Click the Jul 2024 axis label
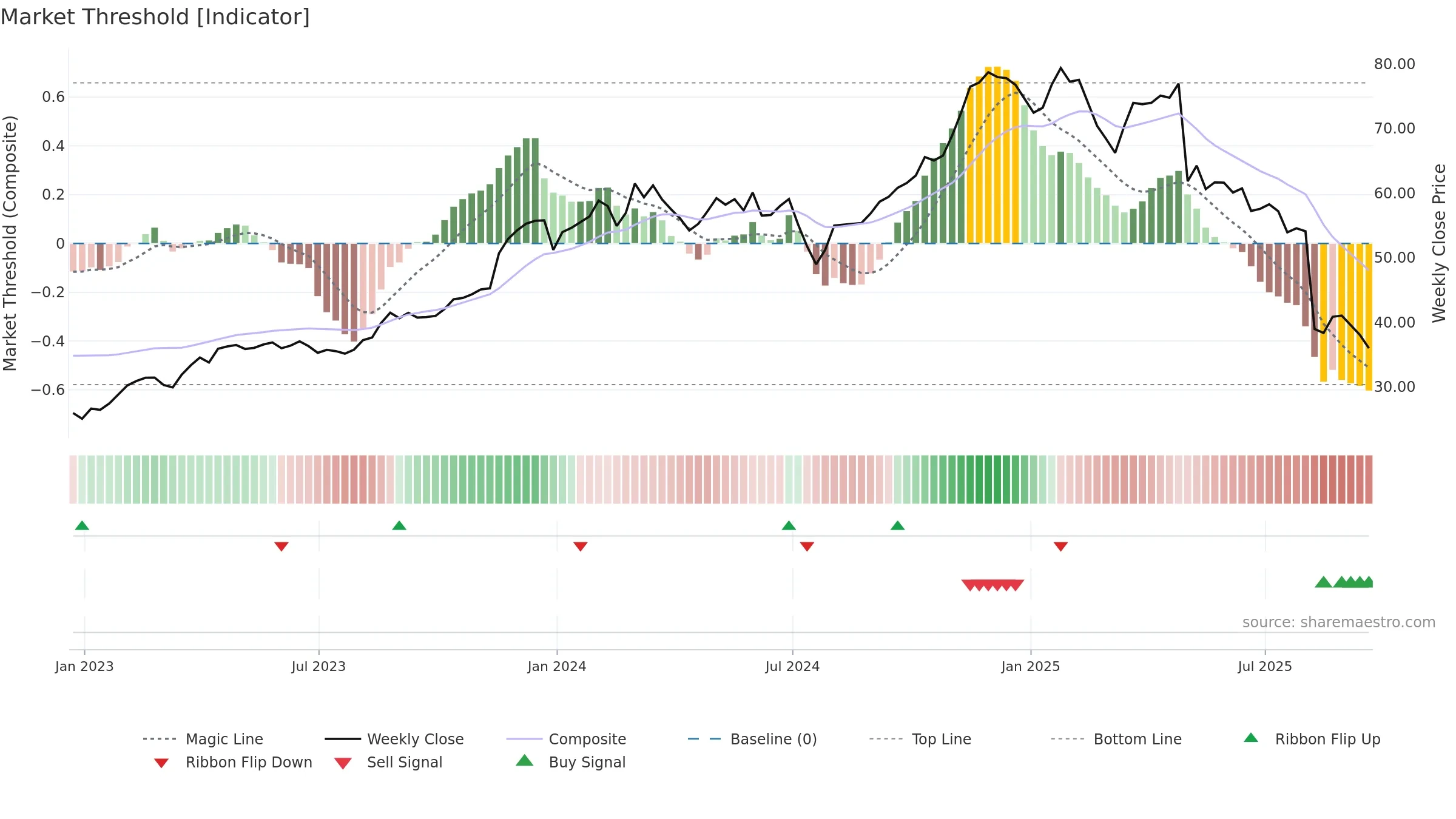1456x819 pixels. (x=792, y=667)
